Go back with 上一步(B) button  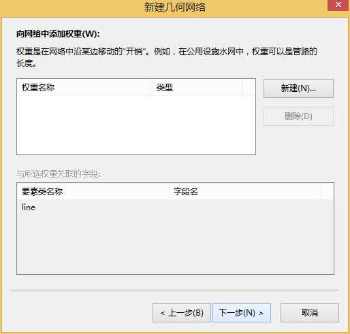coord(182,313)
